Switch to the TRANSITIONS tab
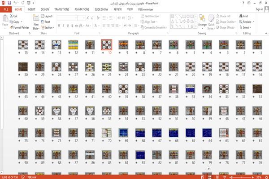Image resolution: width=269 pixels, height=179 pixels. coord(62,9)
